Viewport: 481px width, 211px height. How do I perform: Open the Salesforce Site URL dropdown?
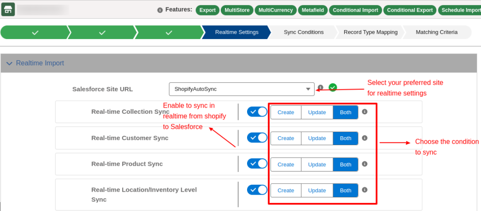click(x=242, y=89)
